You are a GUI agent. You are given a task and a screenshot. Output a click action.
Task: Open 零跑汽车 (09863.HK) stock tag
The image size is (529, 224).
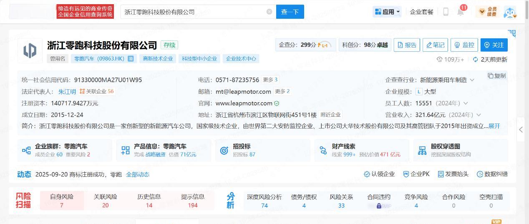[x=104, y=59]
